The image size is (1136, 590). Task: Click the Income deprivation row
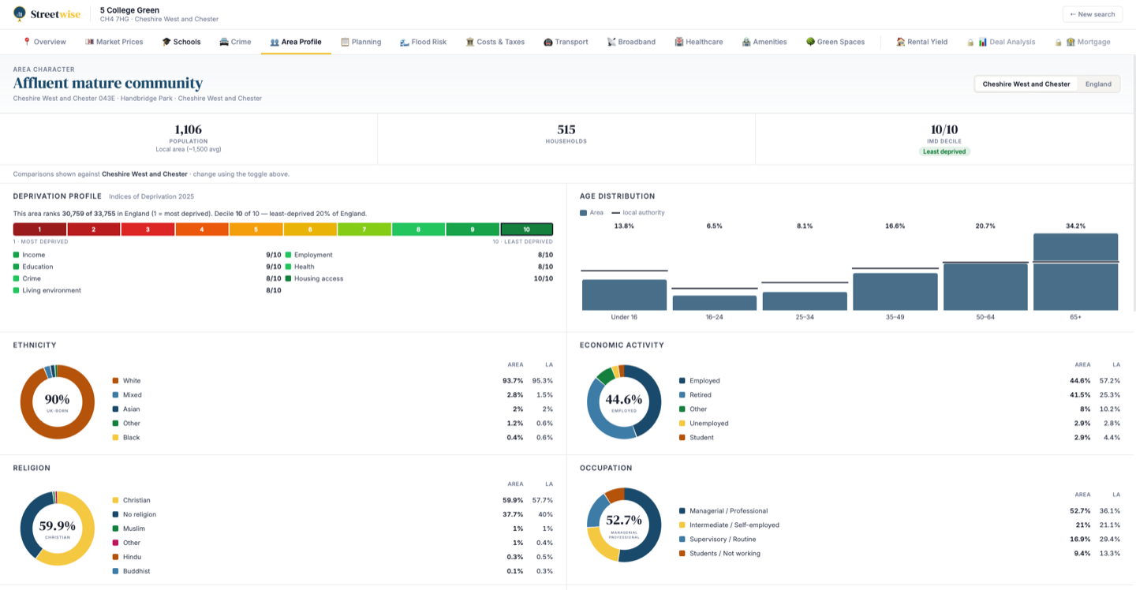tap(148, 255)
